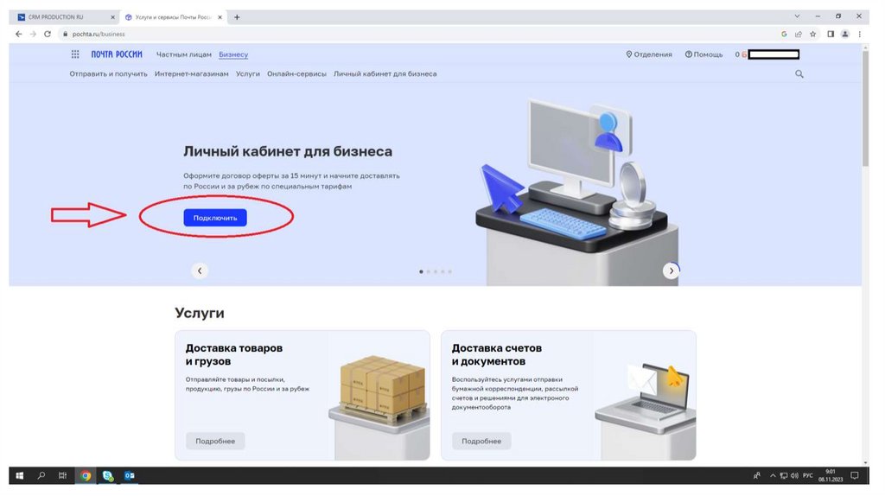Open the Интернет-магазинам menu
The width and height of the screenshot is (885, 496).
(191, 74)
